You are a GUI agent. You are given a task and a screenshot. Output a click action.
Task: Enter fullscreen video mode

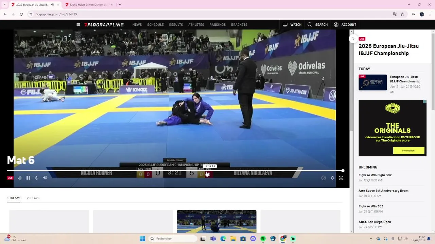coord(341,178)
